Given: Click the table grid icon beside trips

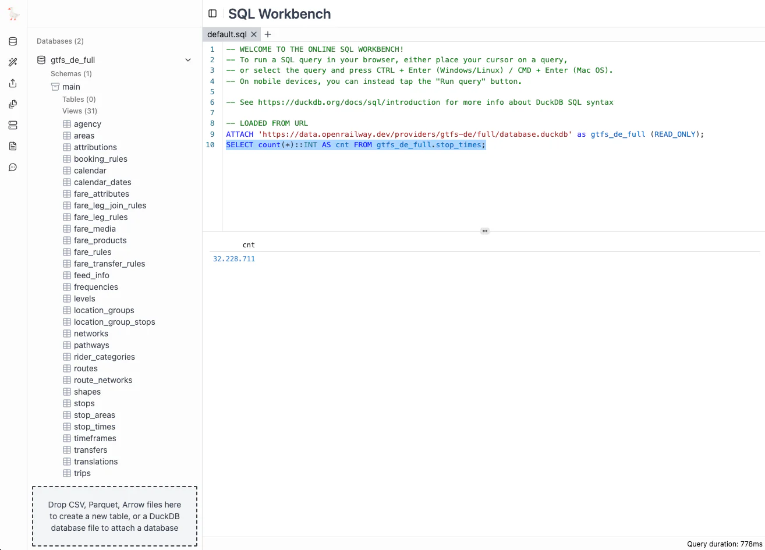Looking at the screenshot, I should 67,473.
